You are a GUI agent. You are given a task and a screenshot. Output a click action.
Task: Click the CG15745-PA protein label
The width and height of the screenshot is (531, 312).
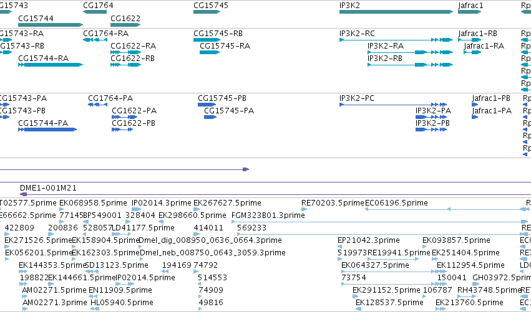point(229,110)
